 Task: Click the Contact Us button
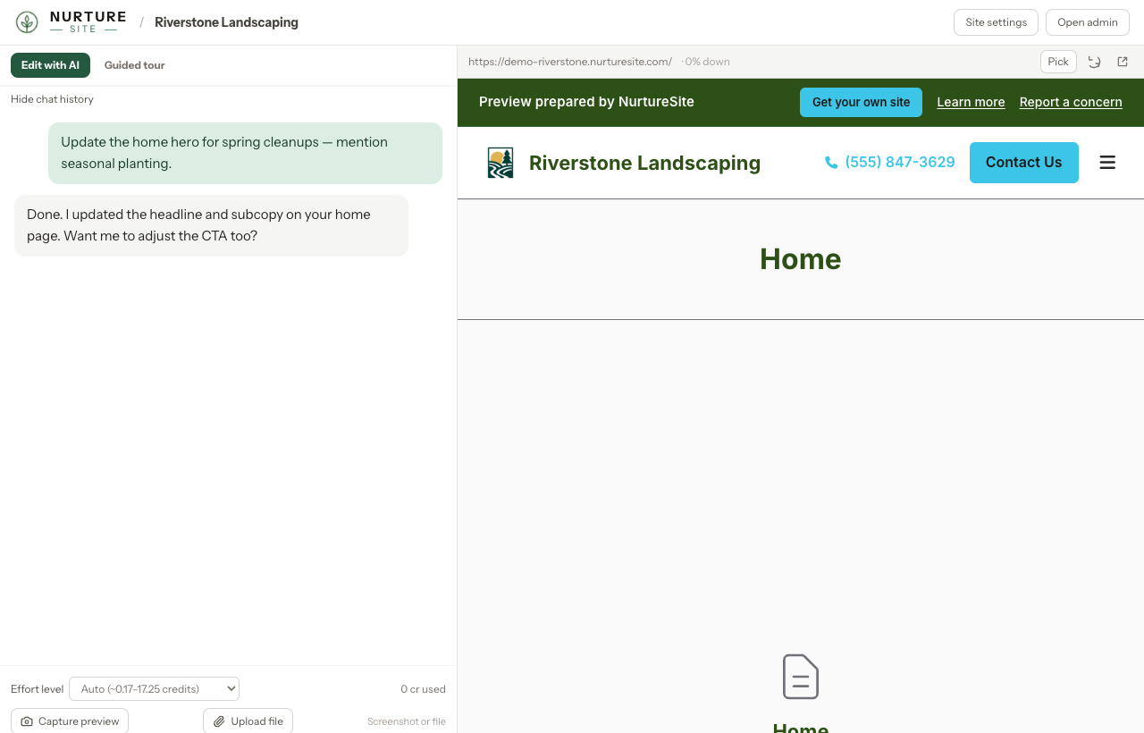1024,163
